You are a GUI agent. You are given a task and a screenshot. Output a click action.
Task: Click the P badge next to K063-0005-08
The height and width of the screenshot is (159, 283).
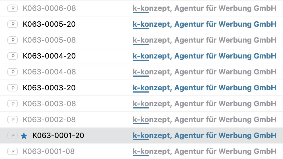click(x=13, y=40)
